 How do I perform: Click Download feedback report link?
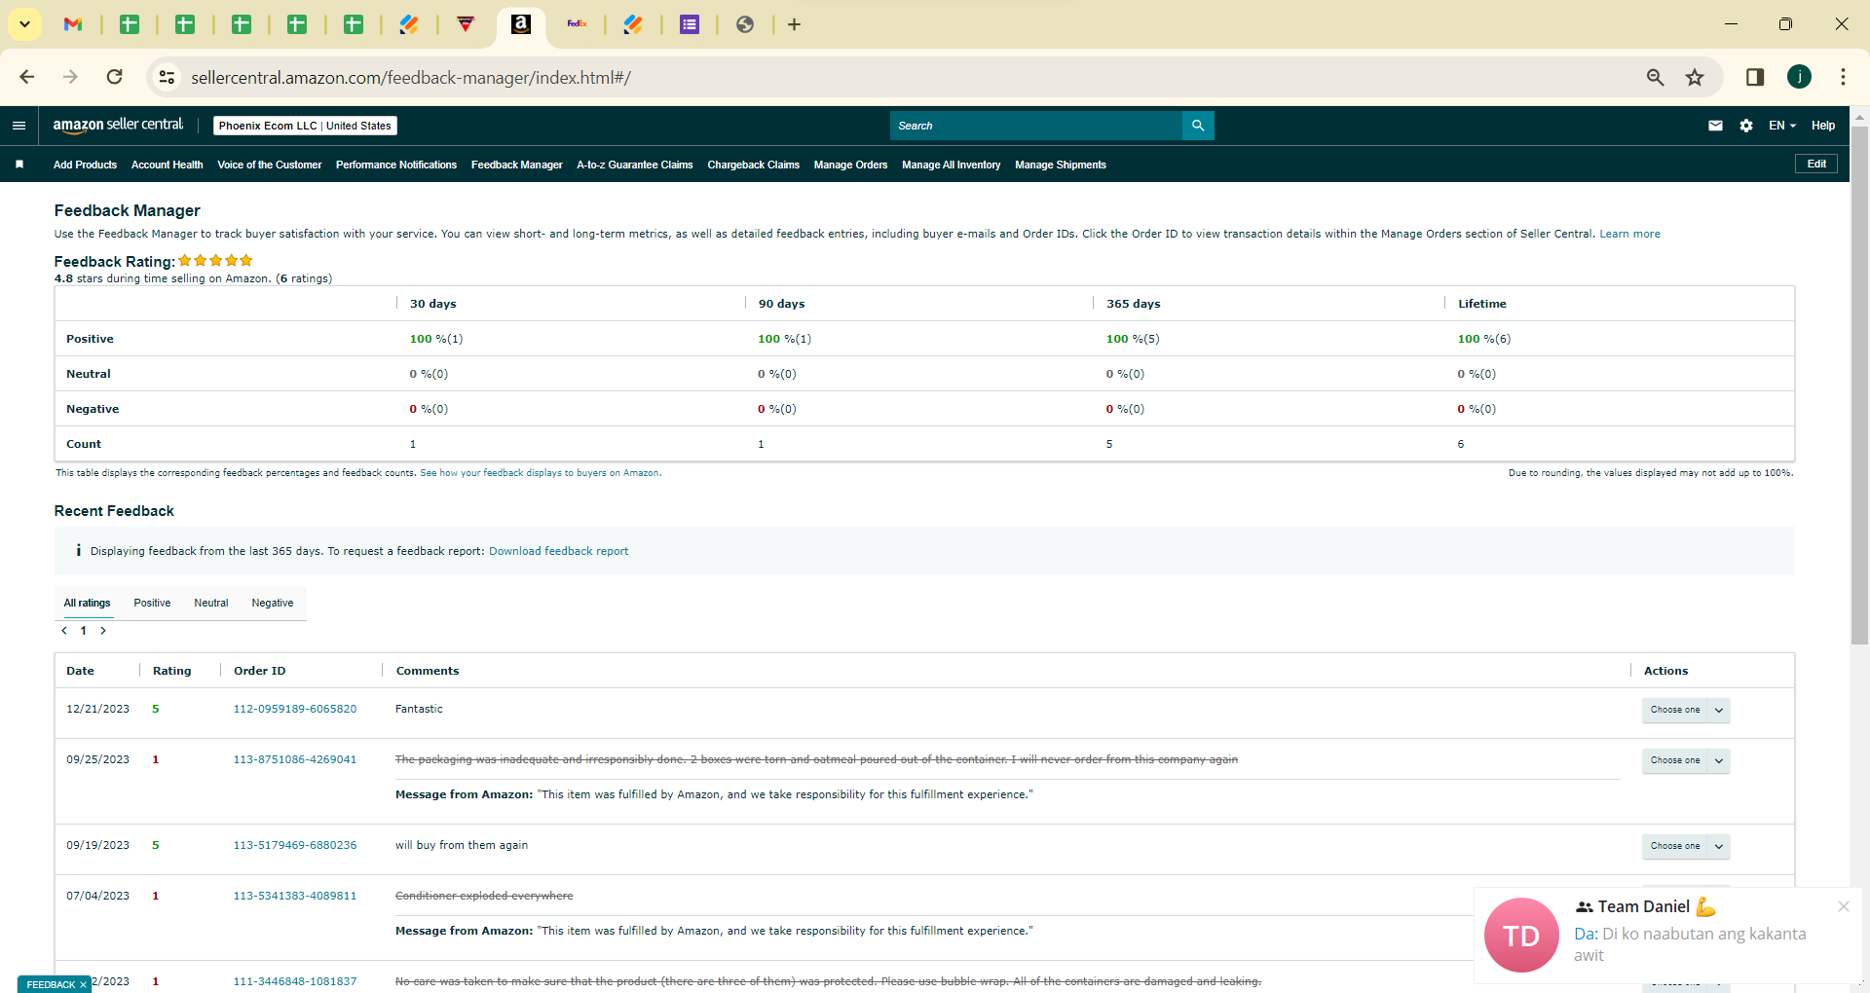(x=558, y=551)
